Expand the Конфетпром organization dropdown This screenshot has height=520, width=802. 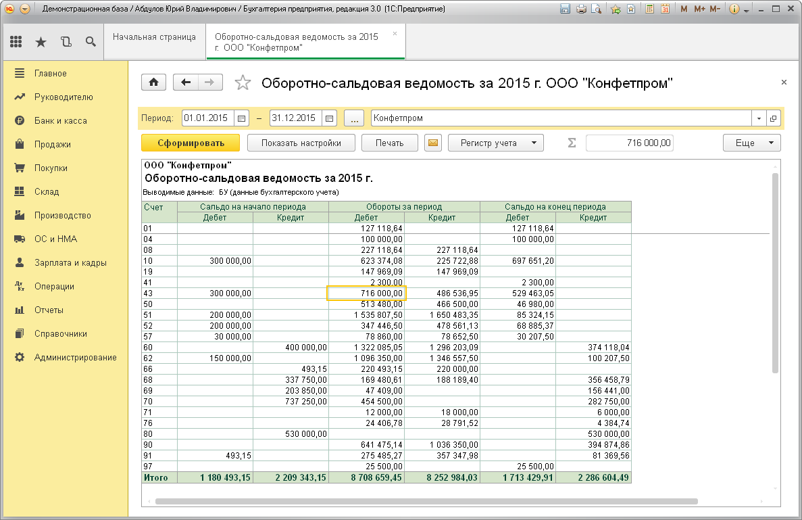pyautogui.click(x=759, y=118)
